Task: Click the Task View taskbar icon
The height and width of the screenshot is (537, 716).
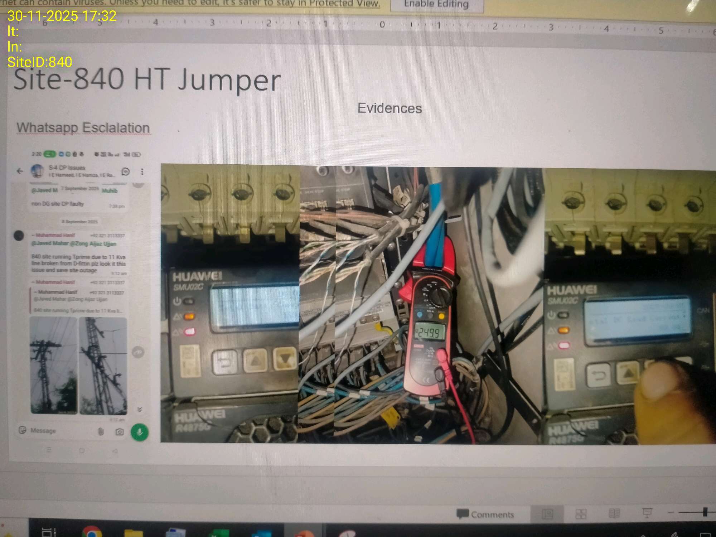Action: click(x=49, y=533)
